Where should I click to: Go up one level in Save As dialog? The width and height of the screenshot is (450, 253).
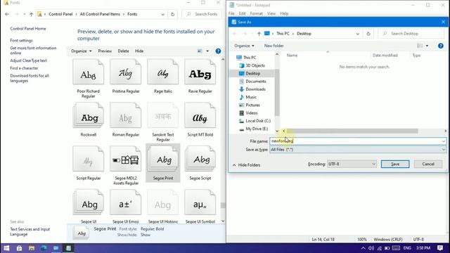[259, 34]
